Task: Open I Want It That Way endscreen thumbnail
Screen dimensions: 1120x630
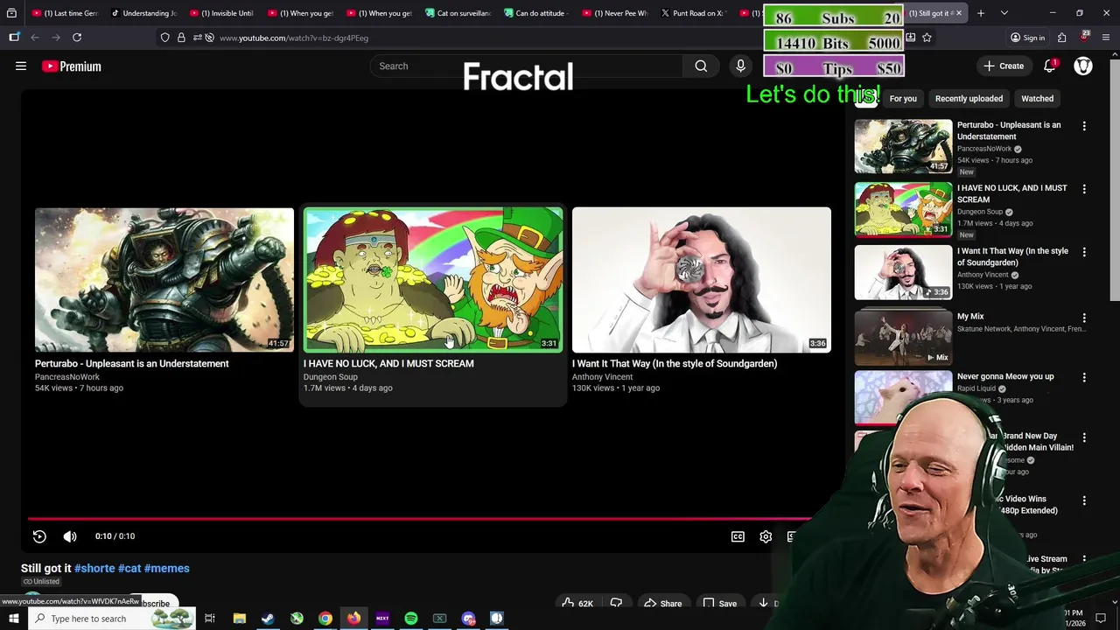Action: [702, 280]
